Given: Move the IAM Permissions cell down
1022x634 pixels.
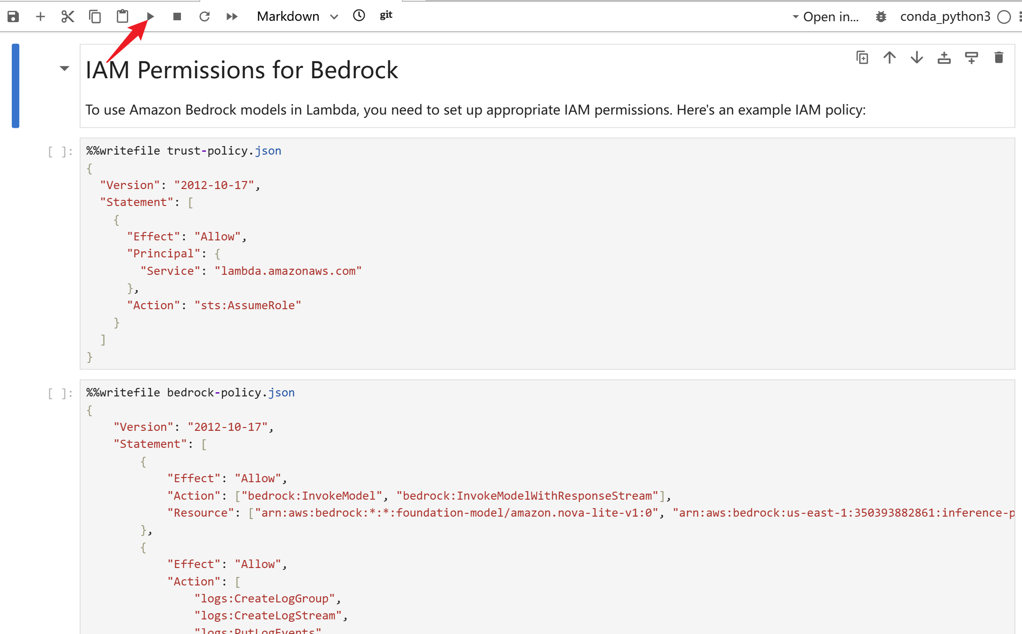Looking at the screenshot, I should 917,58.
